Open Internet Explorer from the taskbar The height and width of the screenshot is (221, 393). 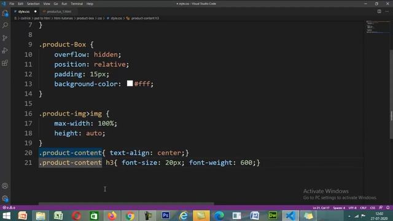pyautogui.click(x=184, y=215)
